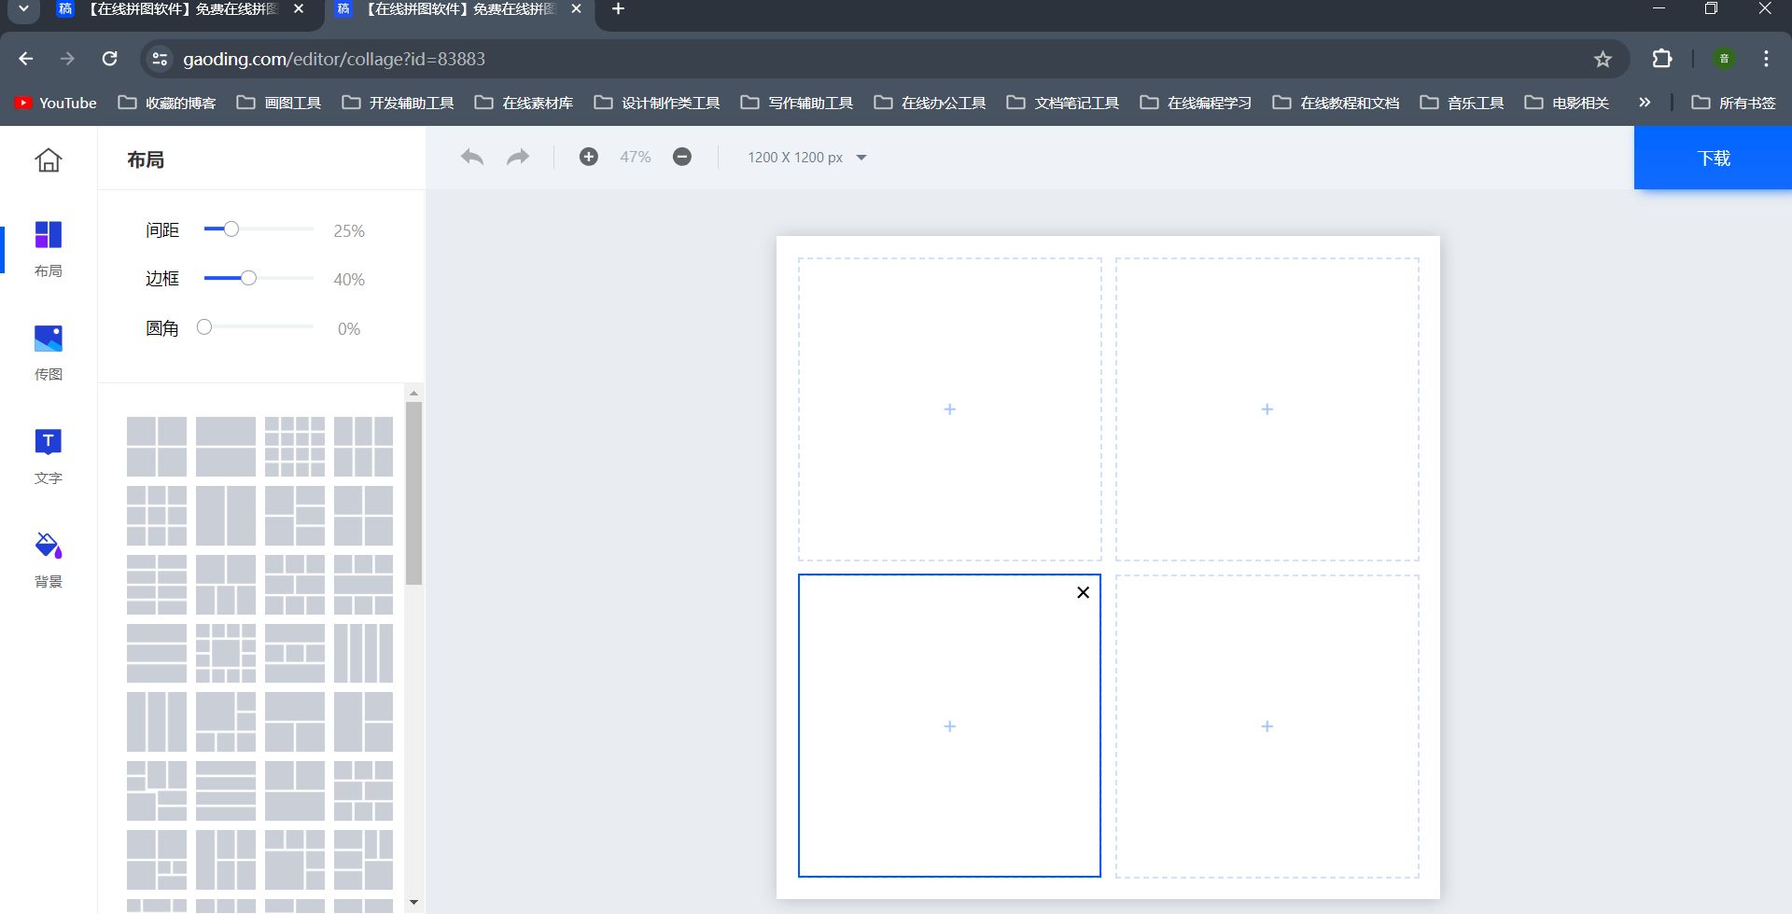The width and height of the screenshot is (1792, 914).
Task: Open the 所有书签 all bookmarks folder
Action: coord(1733,103)
